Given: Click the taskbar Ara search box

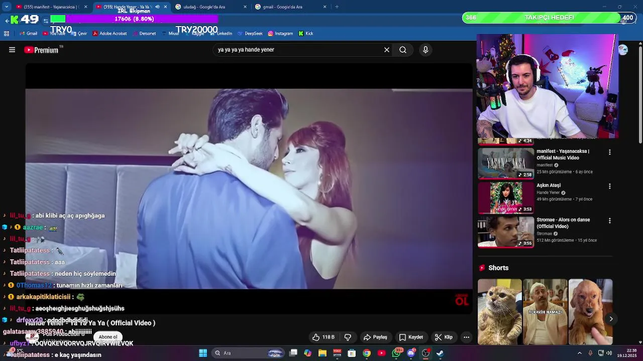Looking at the screenshot, I should pos(249,353).
